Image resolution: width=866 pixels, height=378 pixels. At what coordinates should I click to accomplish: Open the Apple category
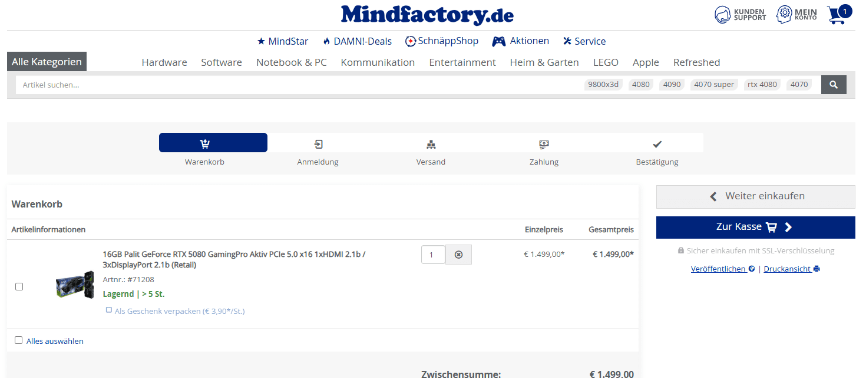(646, 62)
